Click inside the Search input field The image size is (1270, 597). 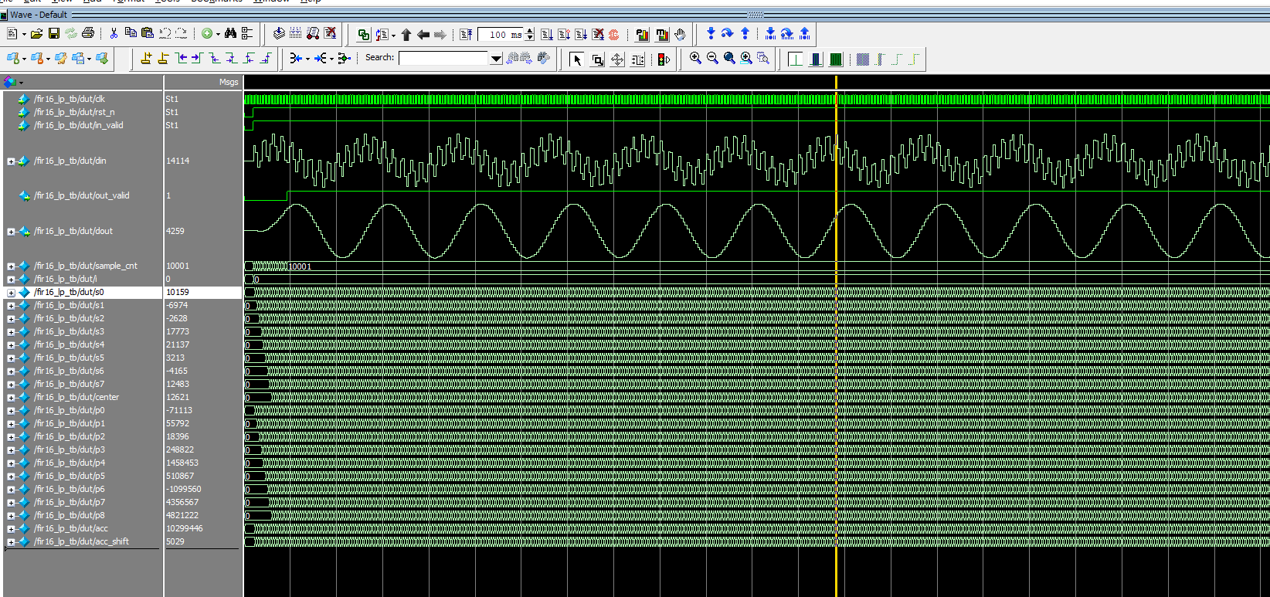[x=444, y=58]
